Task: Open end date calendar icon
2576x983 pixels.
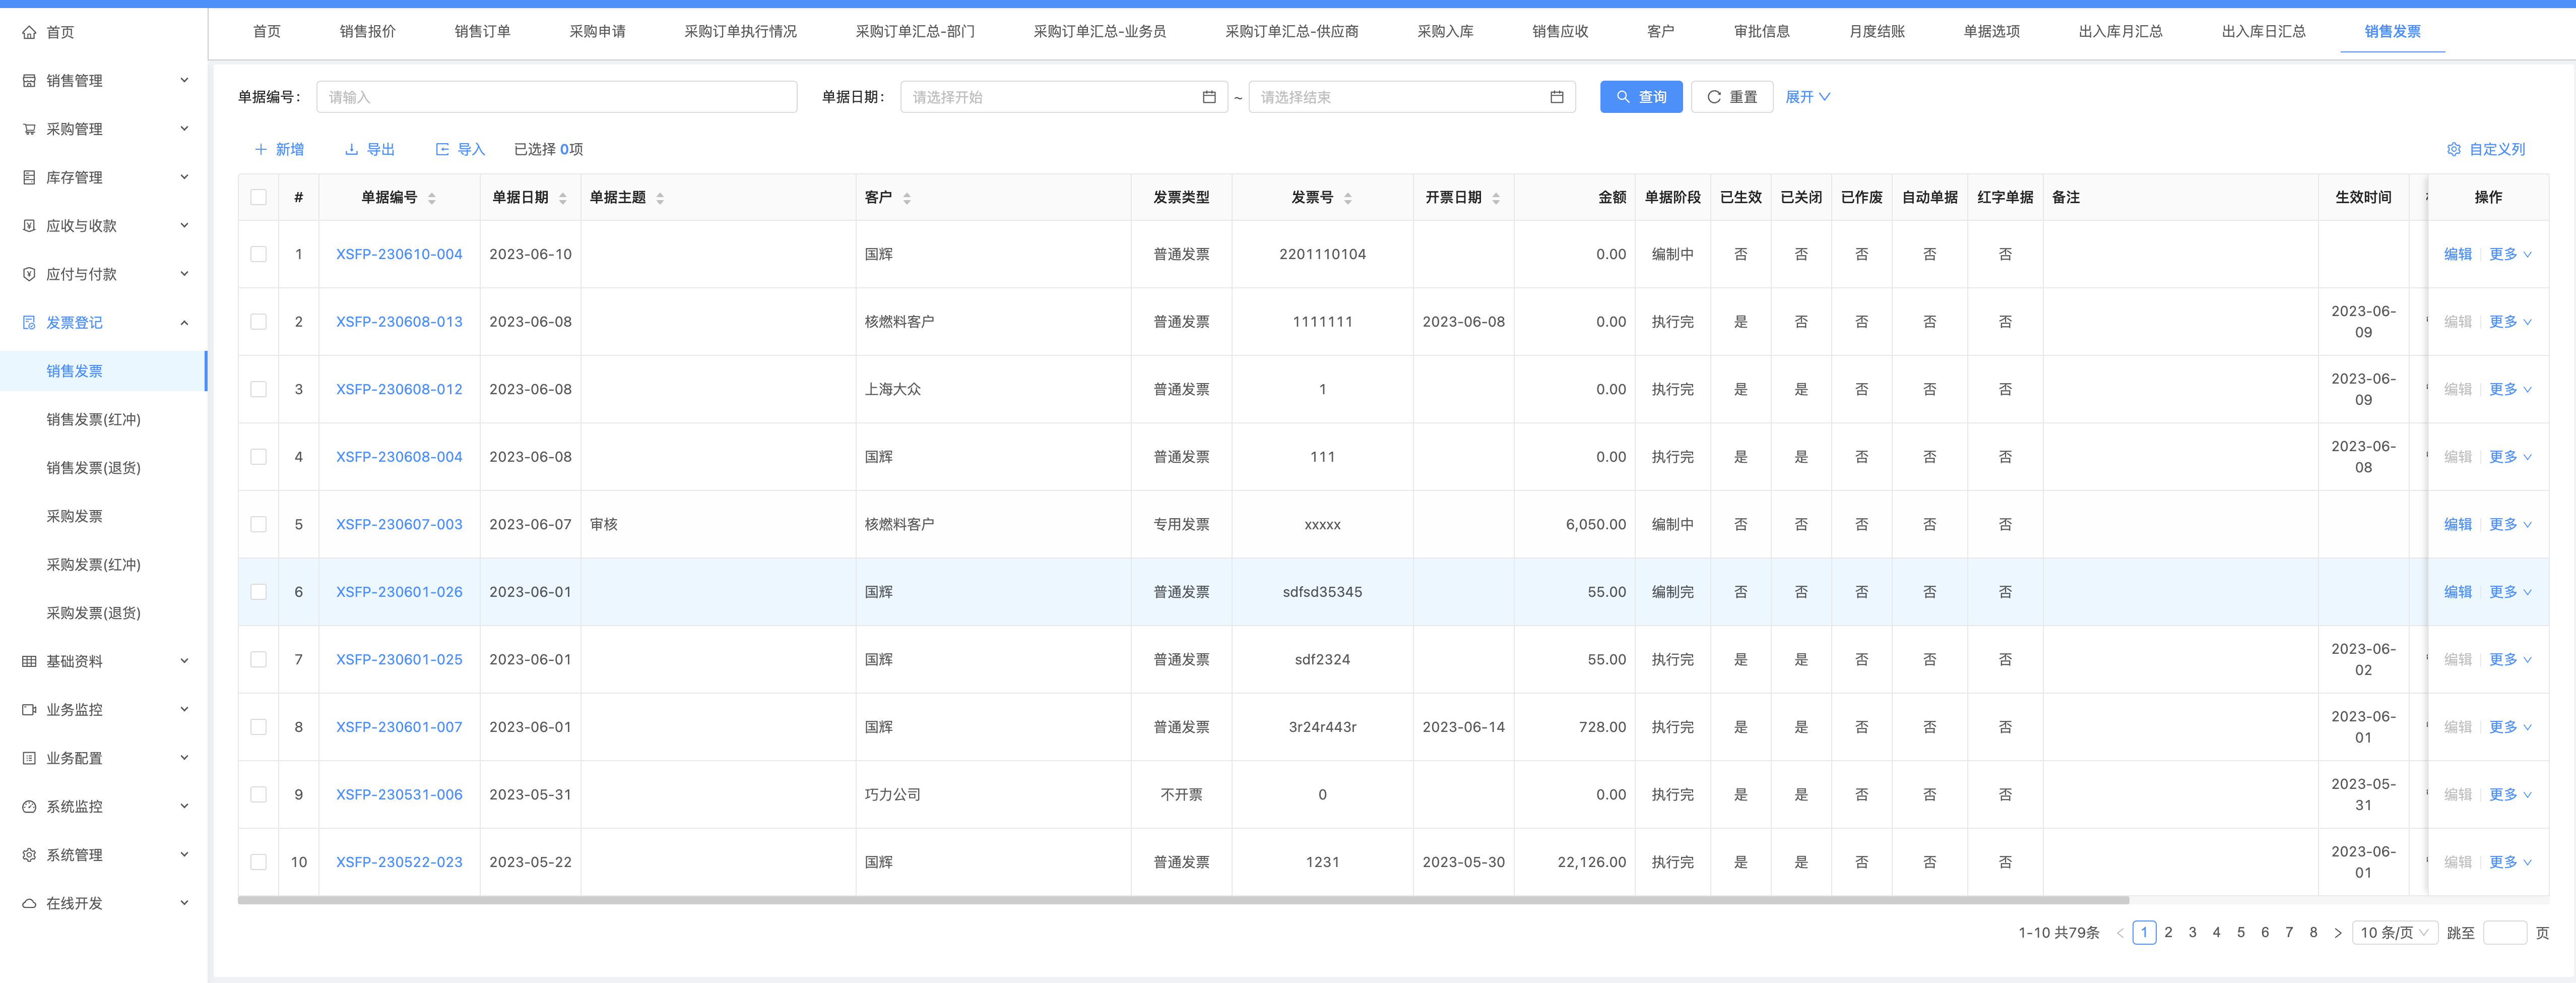Action: (x=1557, y=97)
